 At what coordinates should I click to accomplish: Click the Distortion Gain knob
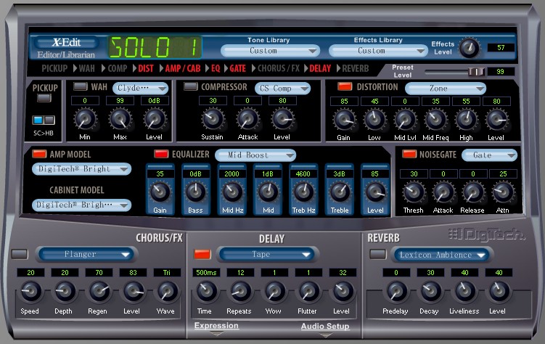344,120
